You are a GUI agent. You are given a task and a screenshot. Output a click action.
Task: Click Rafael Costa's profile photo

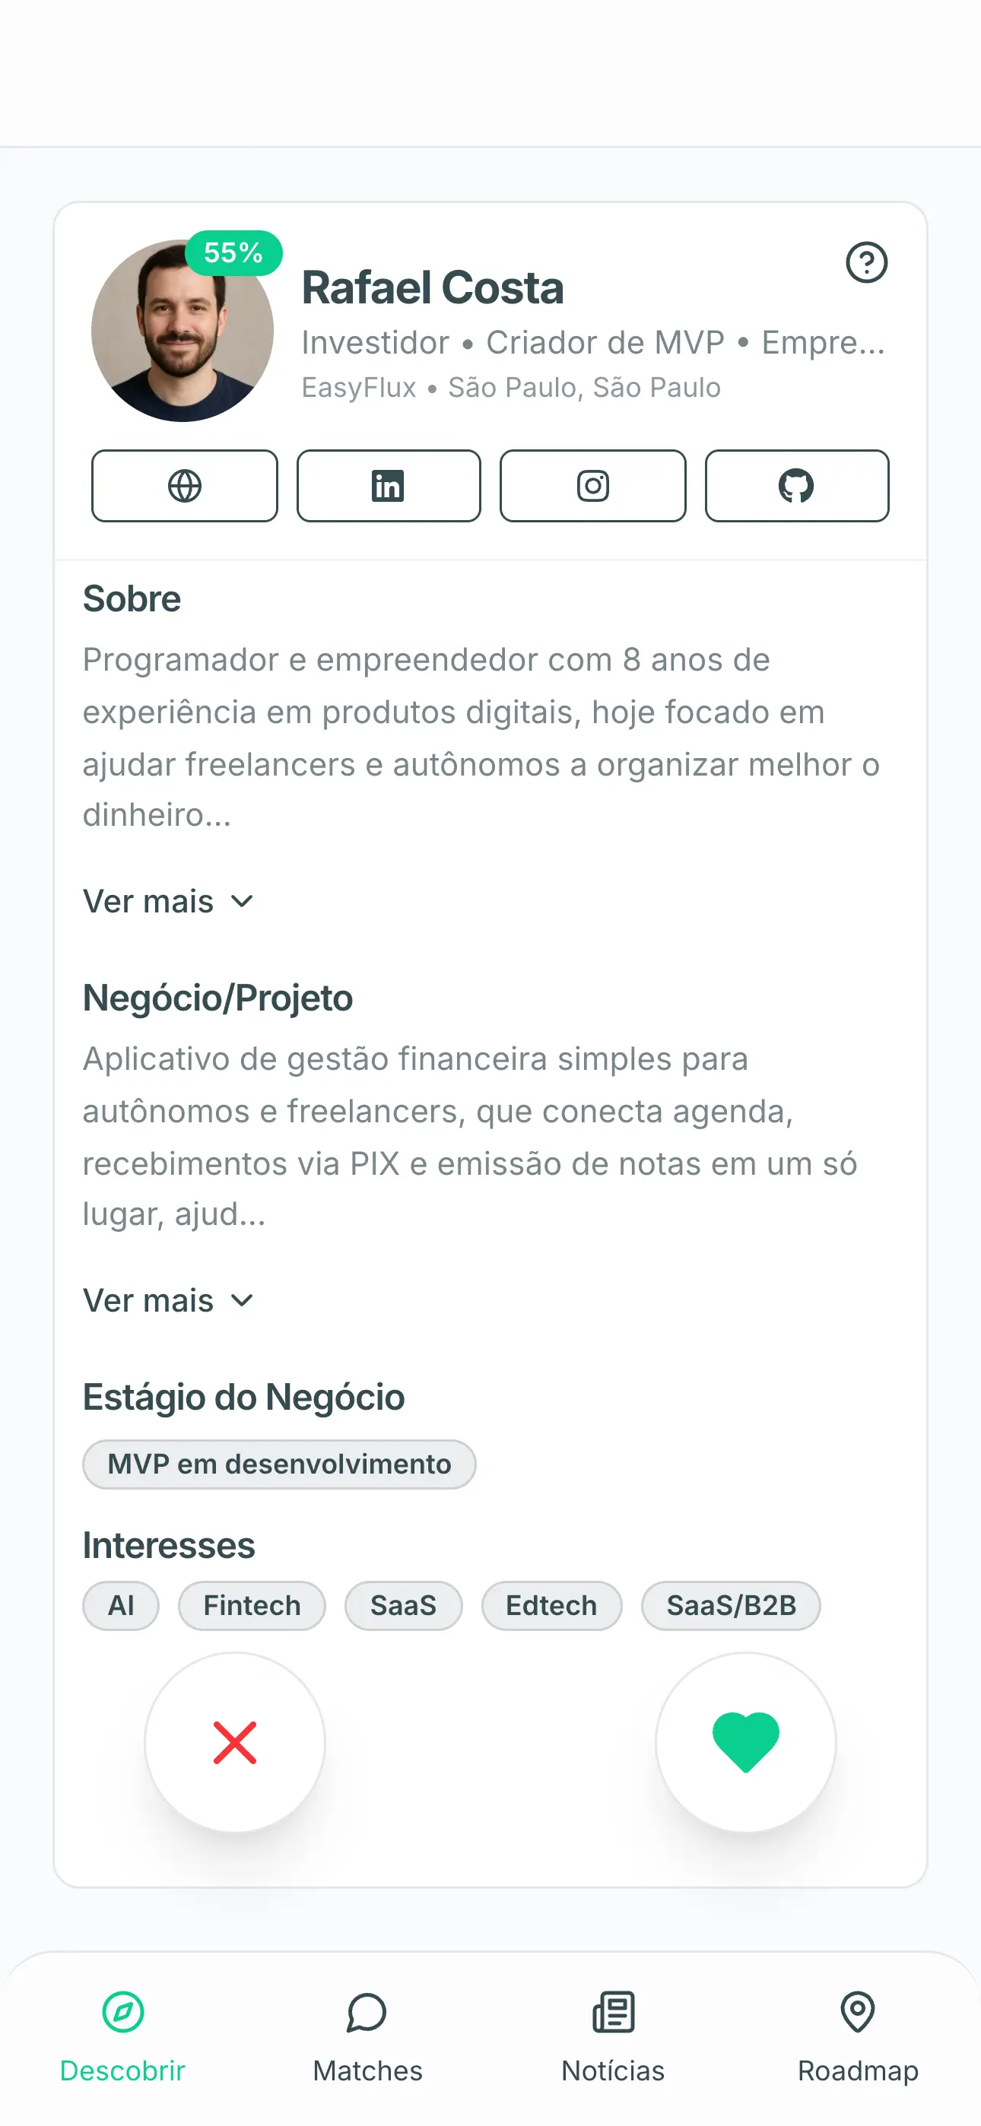point(182,332)
